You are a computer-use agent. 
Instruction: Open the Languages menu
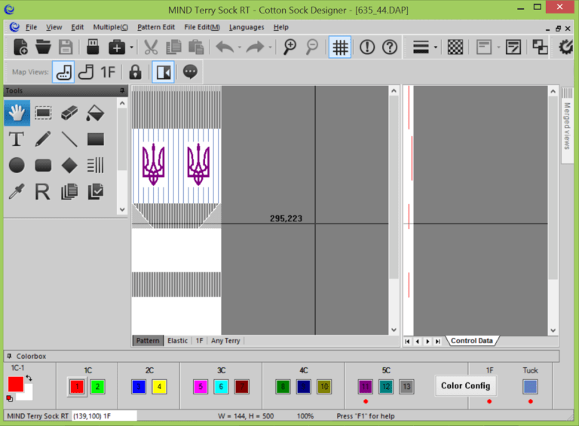click(x=247, y=27)
